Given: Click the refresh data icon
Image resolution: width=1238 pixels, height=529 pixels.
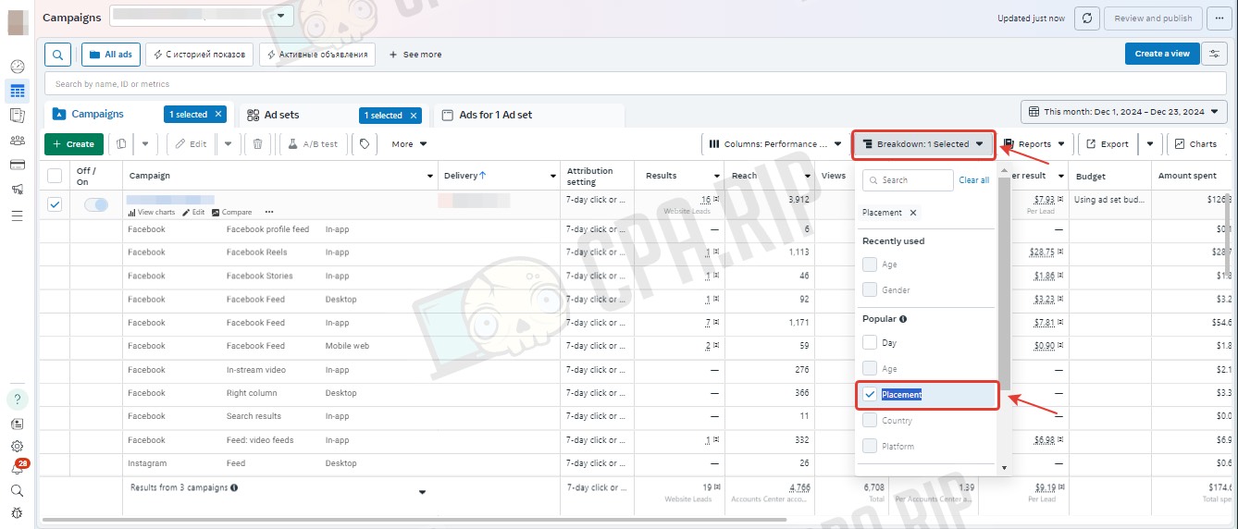Looking at the screenshot, I should pos(1088,18).
